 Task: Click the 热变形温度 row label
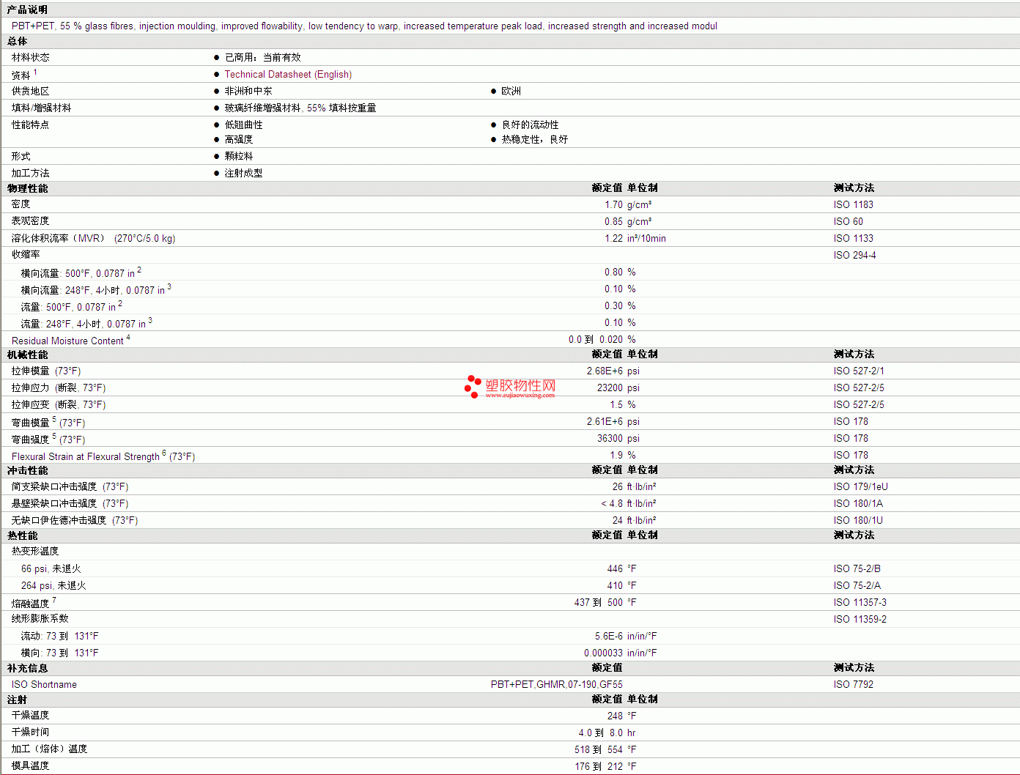(35, 551)
